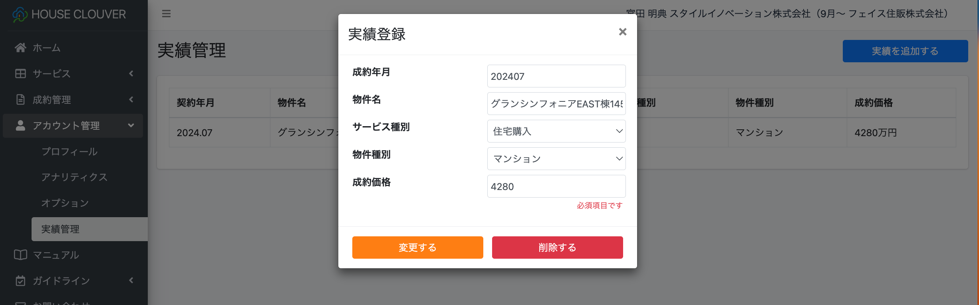The width and height of the screenshot is (979, 305).
Task: Open the プロフィール menu item
Action: [70, 152]
